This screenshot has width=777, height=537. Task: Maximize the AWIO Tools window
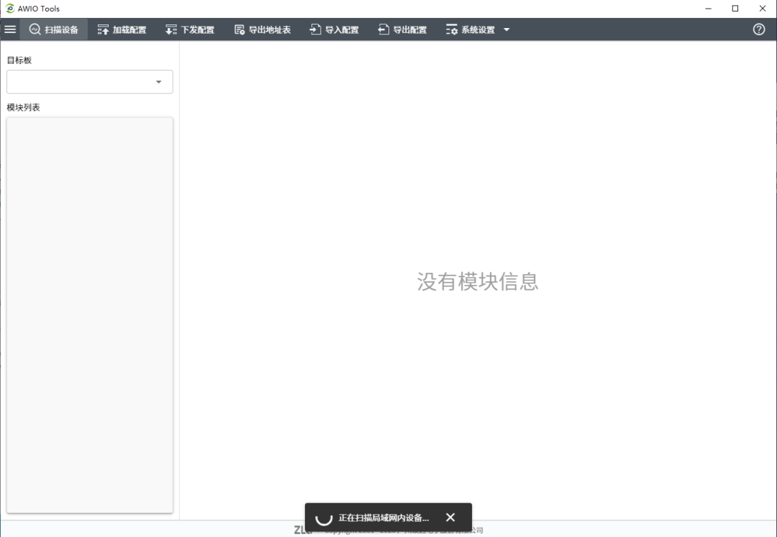[x=735, y=9]
